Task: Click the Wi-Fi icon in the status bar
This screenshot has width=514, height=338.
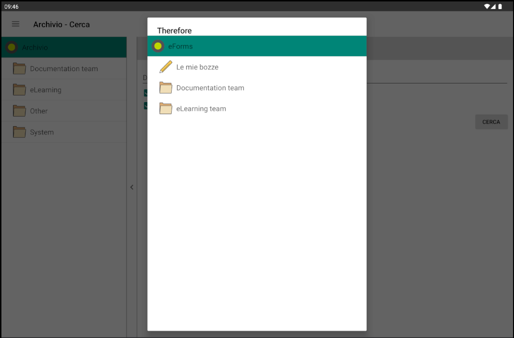Action: coord(488,6)
